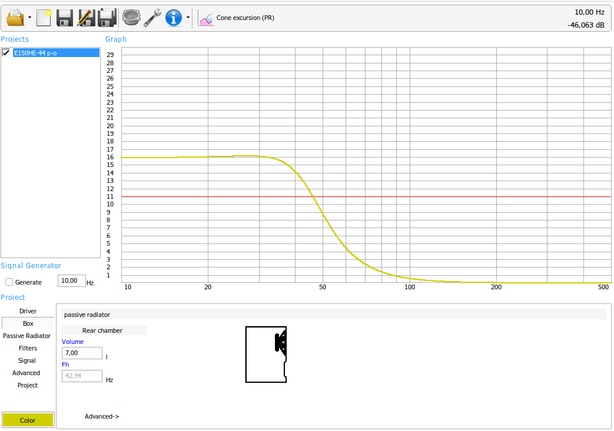Click the save-as pencil floppy icon
This screenshot has width=614, height=431.
pyautogui.click(x=86, y=18)
